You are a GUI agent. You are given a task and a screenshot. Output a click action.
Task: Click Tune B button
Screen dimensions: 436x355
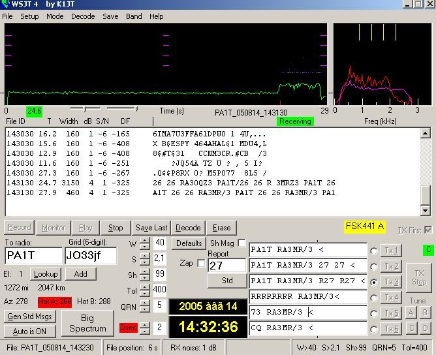[425, 313]
